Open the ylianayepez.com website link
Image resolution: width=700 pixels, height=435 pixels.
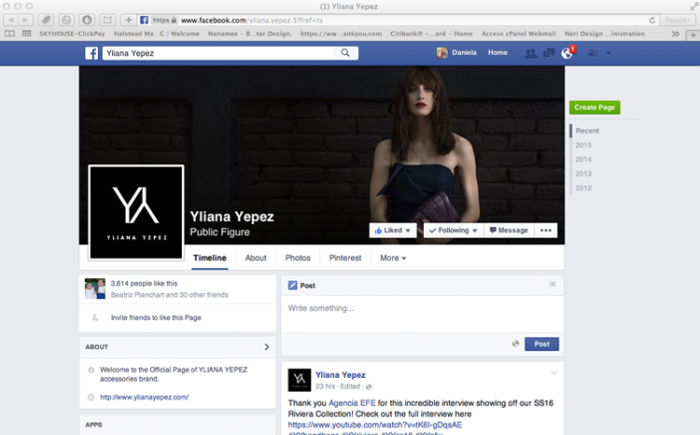click(x=144, y=397)
